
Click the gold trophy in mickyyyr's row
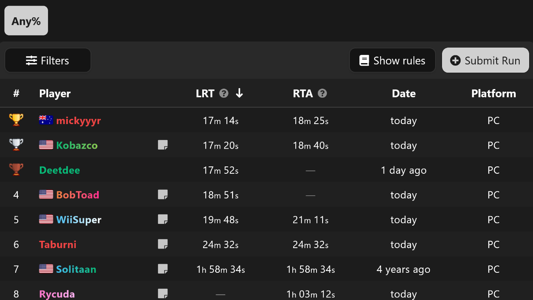[16, 120]
